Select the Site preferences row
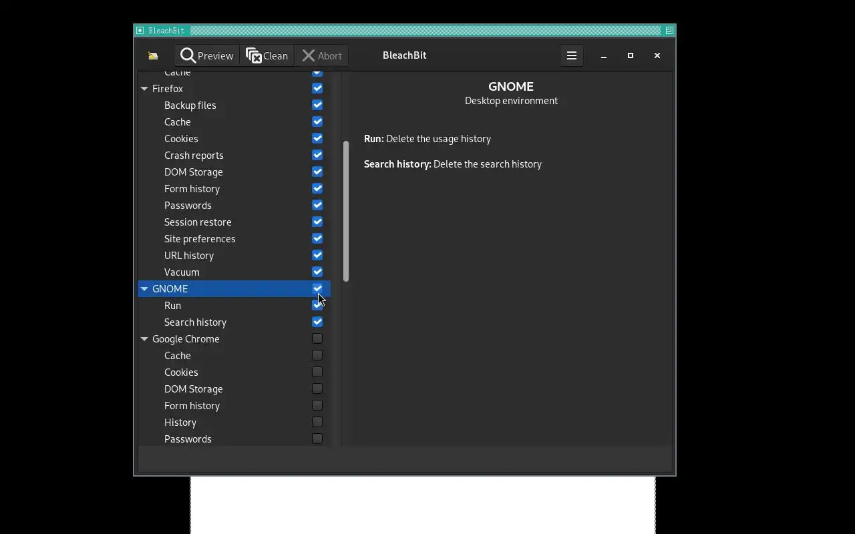 point(234,238)
